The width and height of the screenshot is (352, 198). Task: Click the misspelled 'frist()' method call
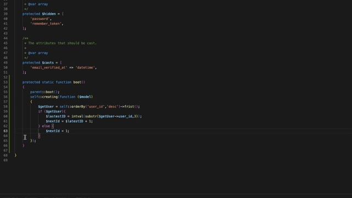132,107
